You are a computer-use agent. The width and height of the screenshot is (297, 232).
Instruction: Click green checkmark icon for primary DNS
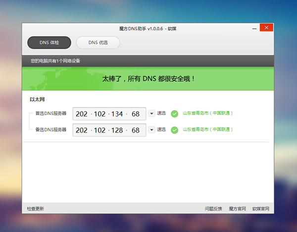tap(174, 114)
